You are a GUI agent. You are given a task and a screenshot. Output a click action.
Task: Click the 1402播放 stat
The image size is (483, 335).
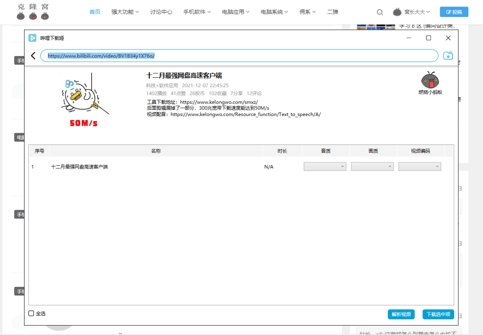pos(157,93)
